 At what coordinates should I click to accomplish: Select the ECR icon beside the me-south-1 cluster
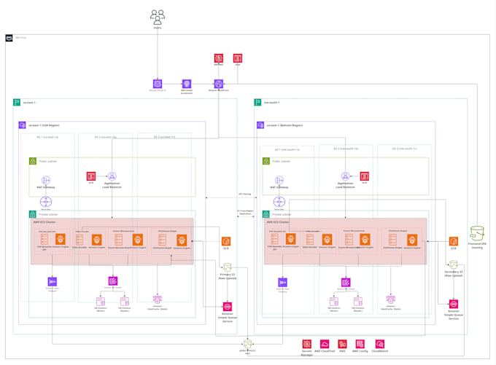pyautogui.click(x=454, y=241)
